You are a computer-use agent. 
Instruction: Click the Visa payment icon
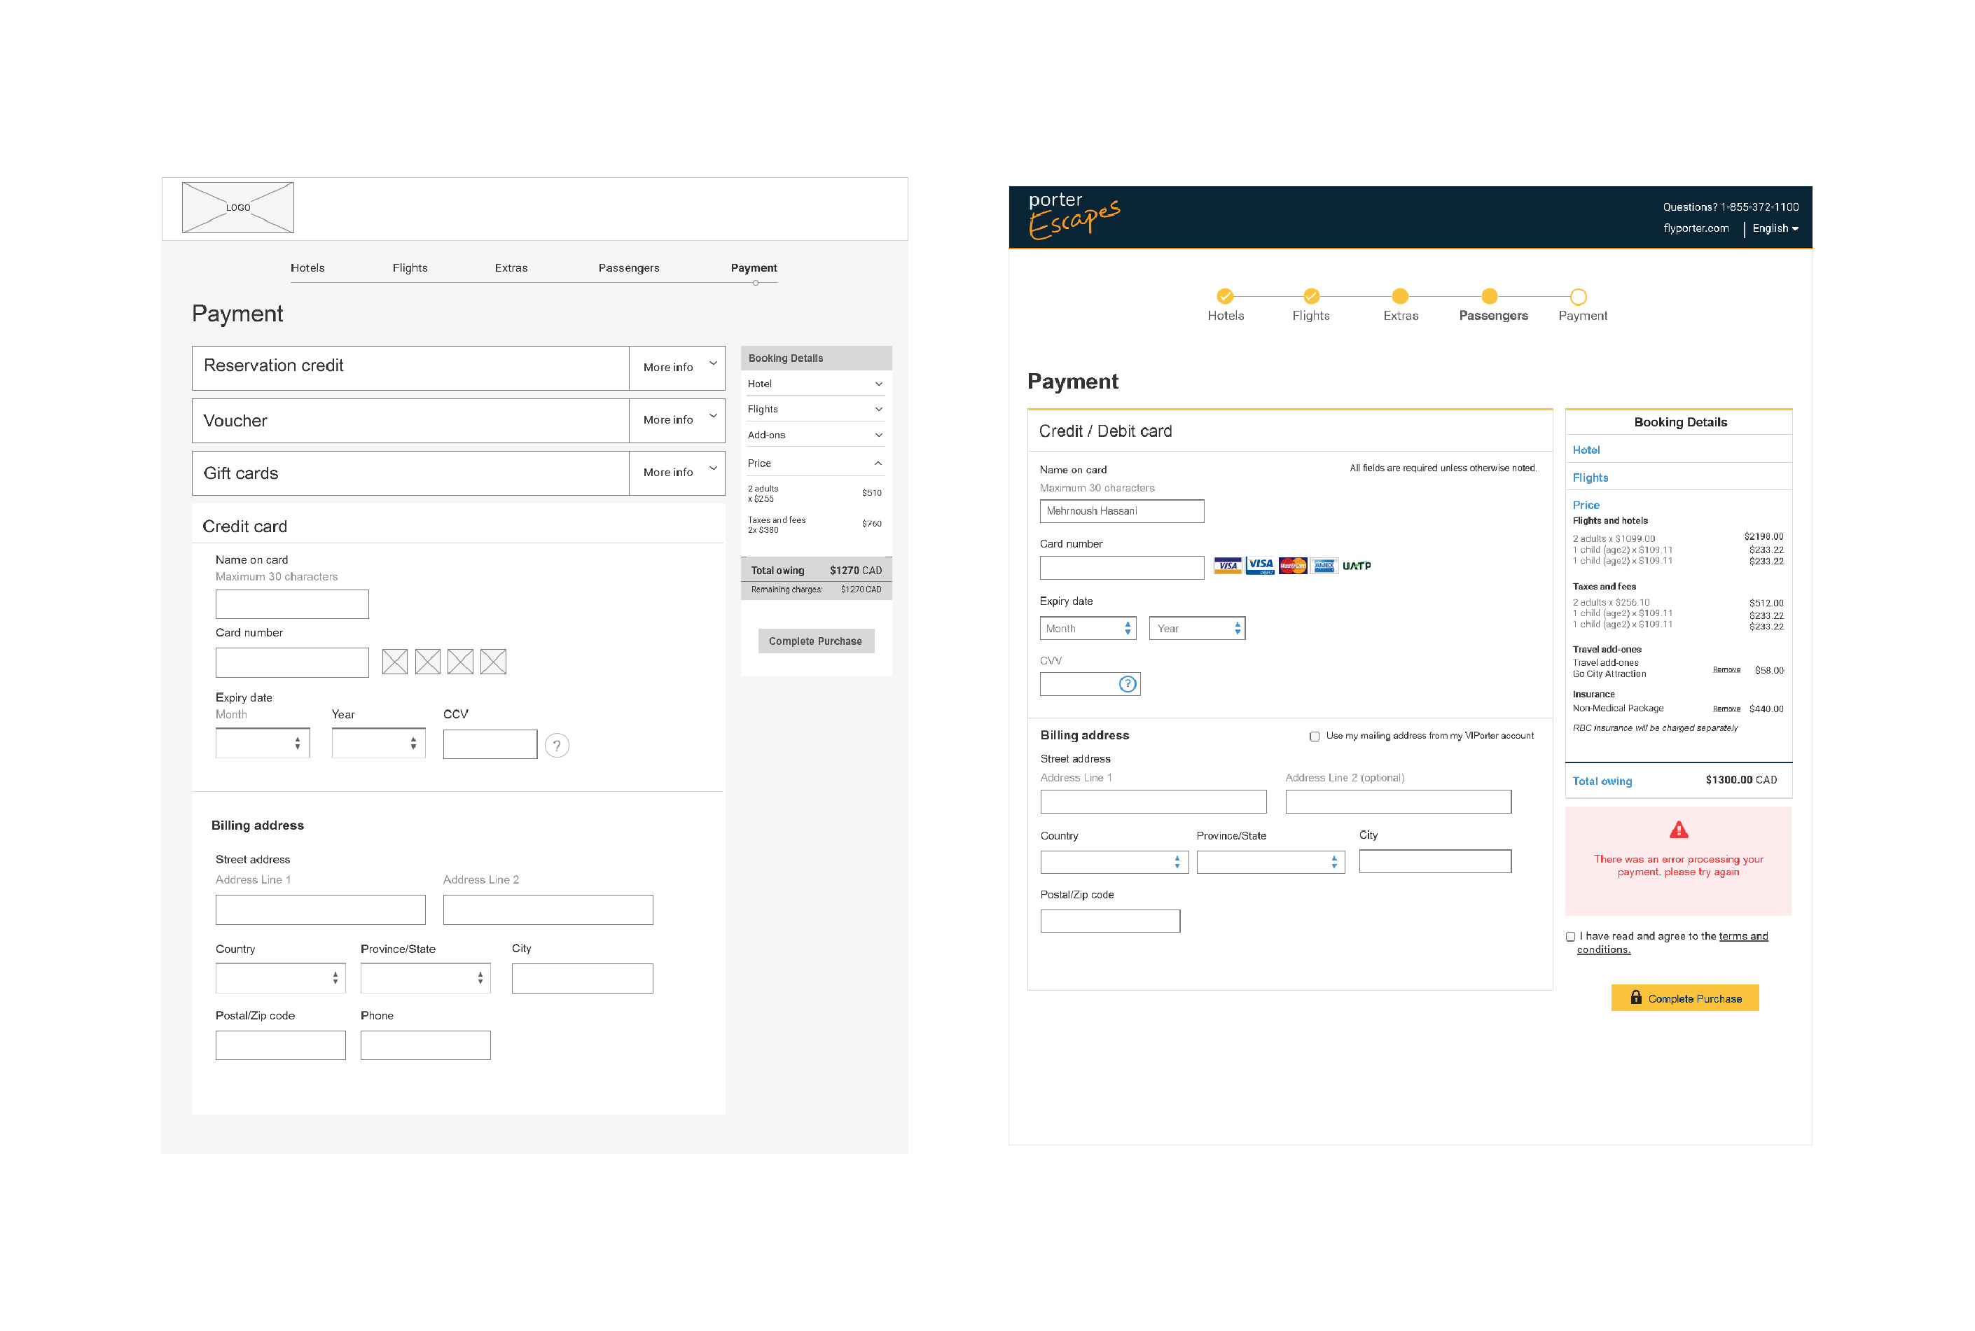(1226, 566)
